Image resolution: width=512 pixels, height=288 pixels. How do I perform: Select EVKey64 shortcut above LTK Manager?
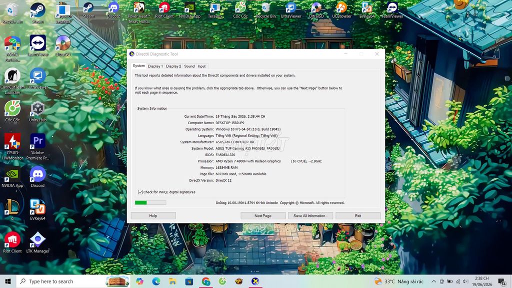pos(37,209)
